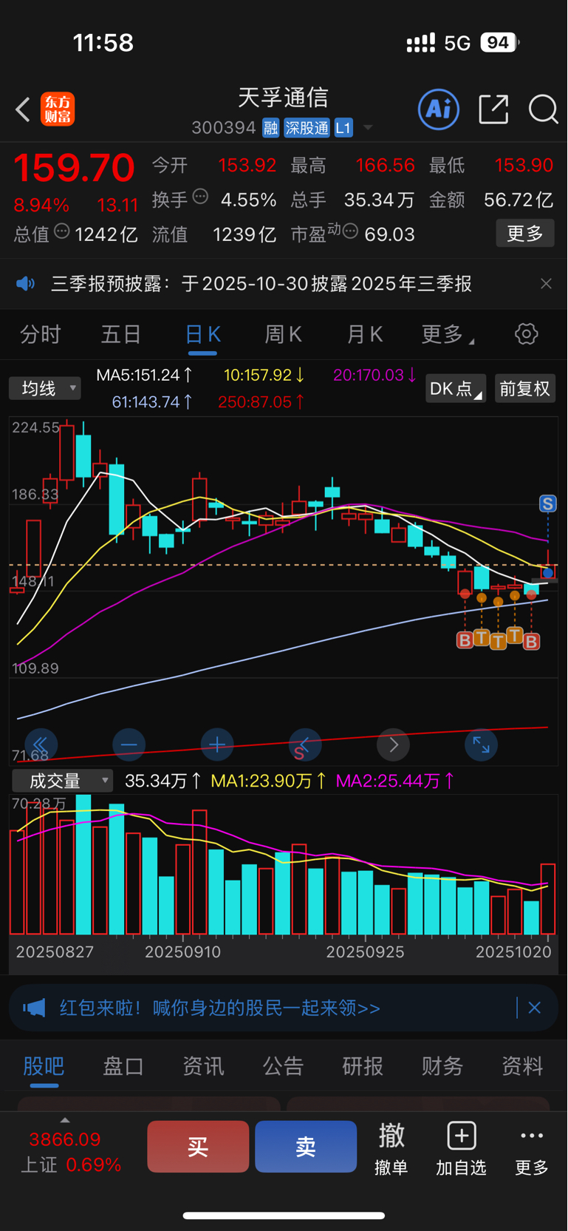Expand the 更多 chart period menu

click(x=447, y=334)
